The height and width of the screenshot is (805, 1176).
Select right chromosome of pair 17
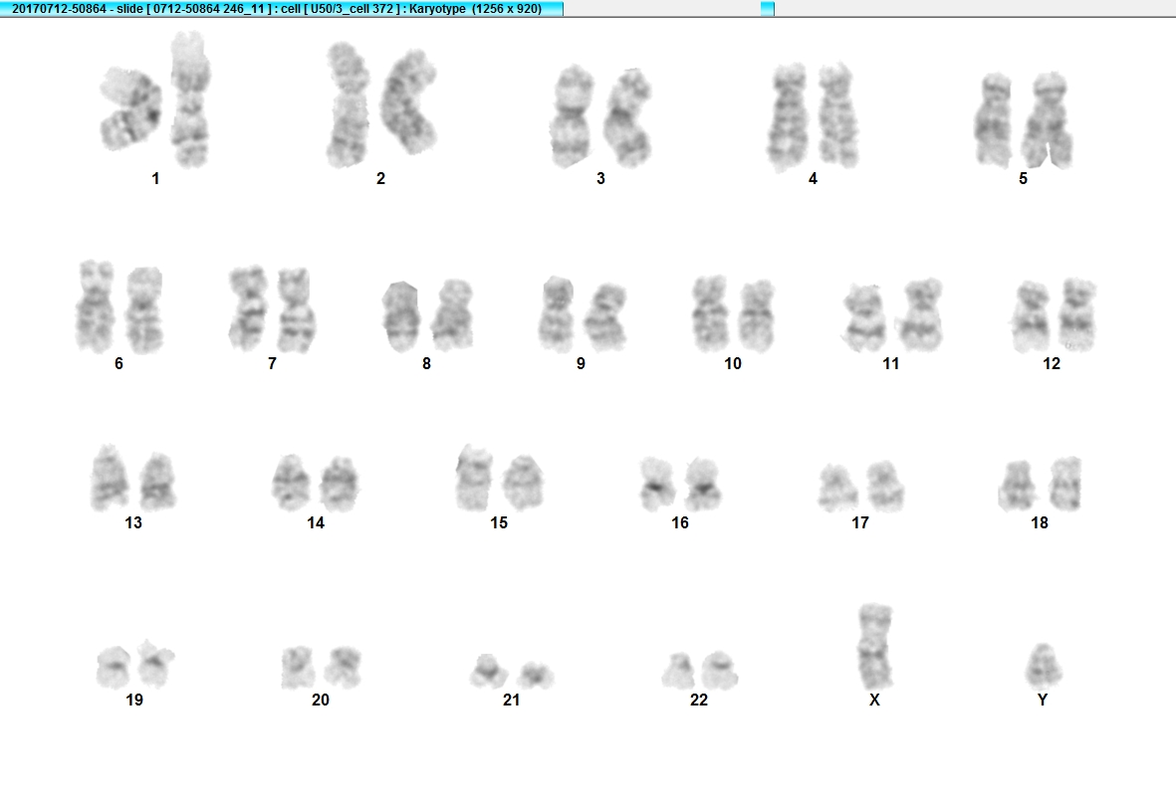pos(885,486)
